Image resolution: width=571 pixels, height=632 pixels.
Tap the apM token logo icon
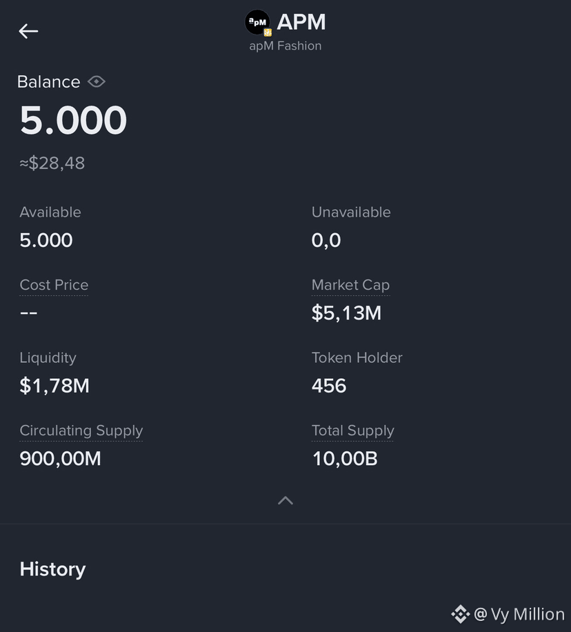258,23
